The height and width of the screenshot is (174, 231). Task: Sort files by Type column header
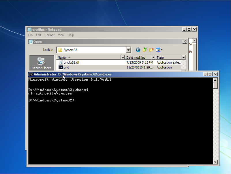point(168,58)
